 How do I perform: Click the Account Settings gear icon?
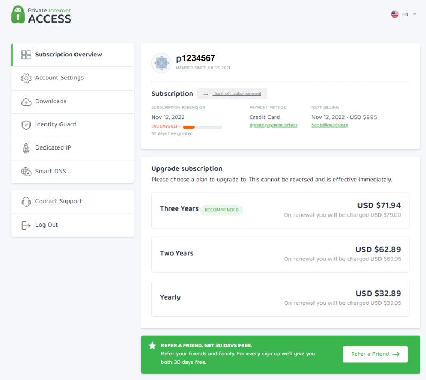coord(26,78)
